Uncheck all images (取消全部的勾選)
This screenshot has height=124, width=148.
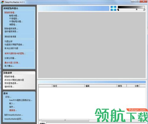(x=11, y=48)
